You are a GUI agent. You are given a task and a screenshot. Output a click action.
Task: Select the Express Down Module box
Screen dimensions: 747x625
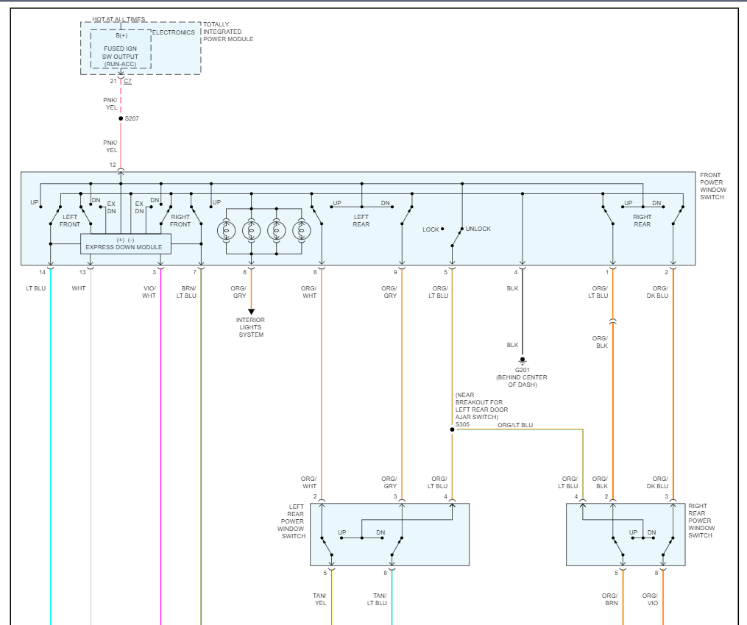click(126, 243)
